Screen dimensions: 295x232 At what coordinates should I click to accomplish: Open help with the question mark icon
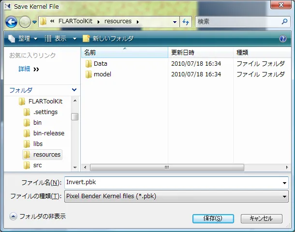(x=283, y=39)
